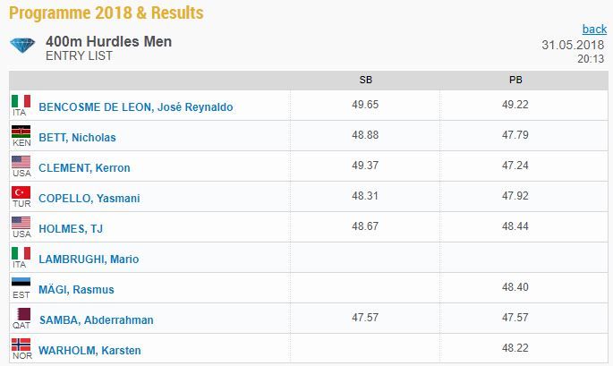Viewport: 613px width, 366px height.
Task: Click the SB column header
Action: (x=365, y=81)
